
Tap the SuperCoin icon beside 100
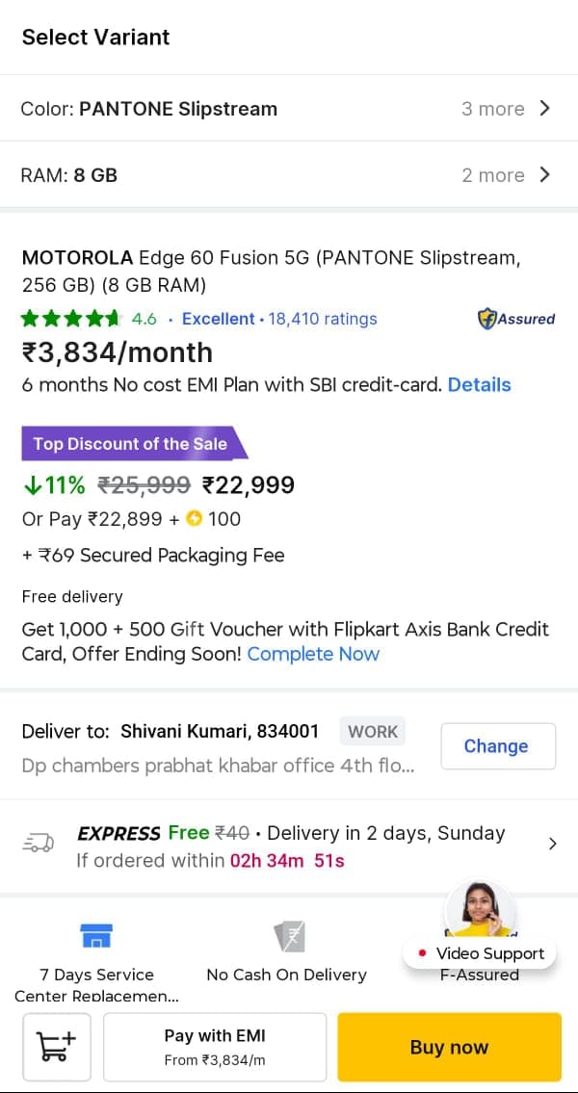195,519
